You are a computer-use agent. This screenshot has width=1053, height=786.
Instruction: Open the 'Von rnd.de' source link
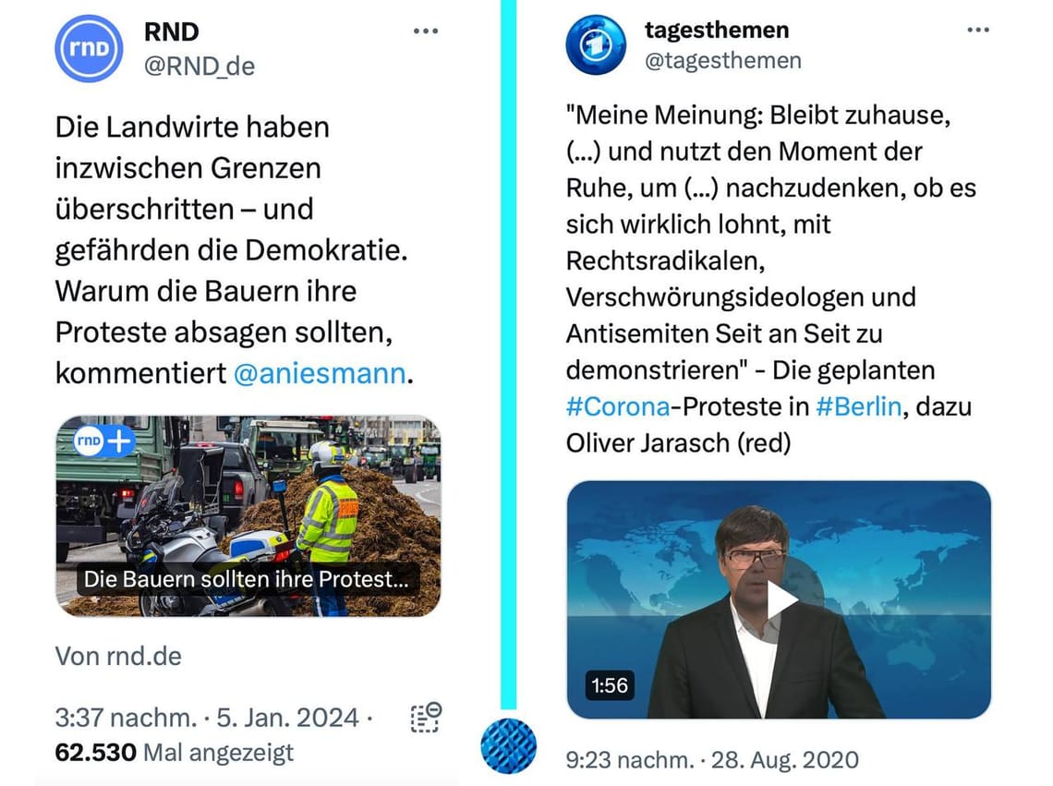point(118,656)
